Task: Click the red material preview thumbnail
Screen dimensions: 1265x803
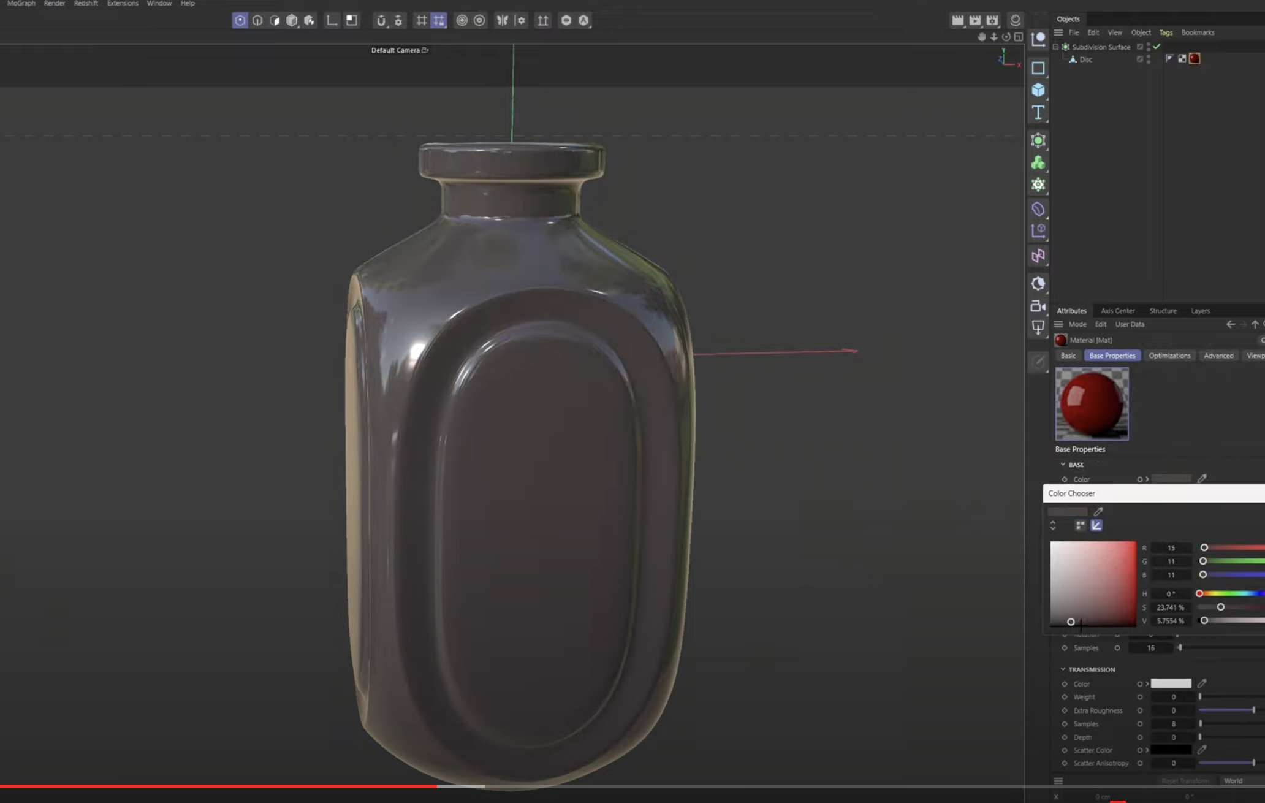Action: (x=1092, y=404)
